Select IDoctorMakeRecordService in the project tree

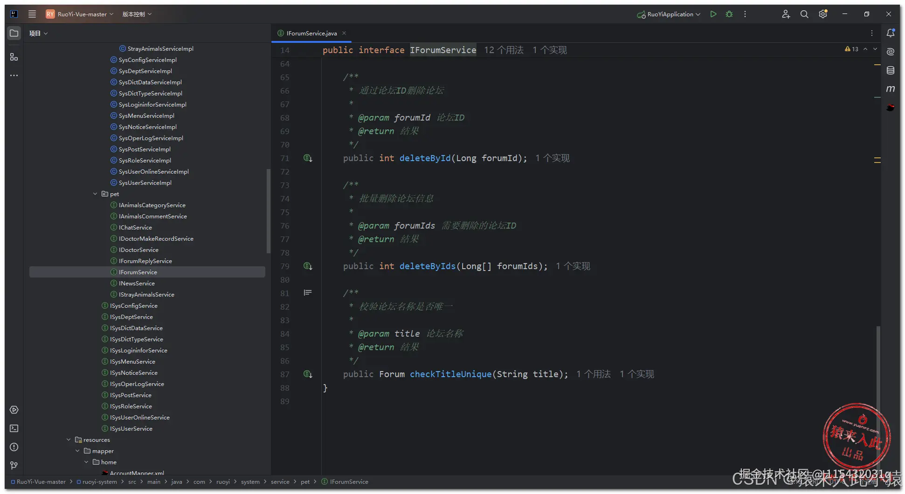156,238
